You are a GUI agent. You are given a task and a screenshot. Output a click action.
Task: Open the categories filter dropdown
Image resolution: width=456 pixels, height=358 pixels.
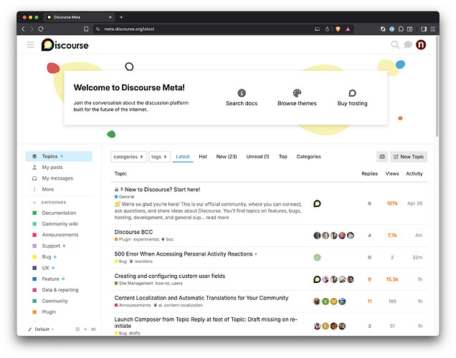pyautogui.click(x=128, y=157)
